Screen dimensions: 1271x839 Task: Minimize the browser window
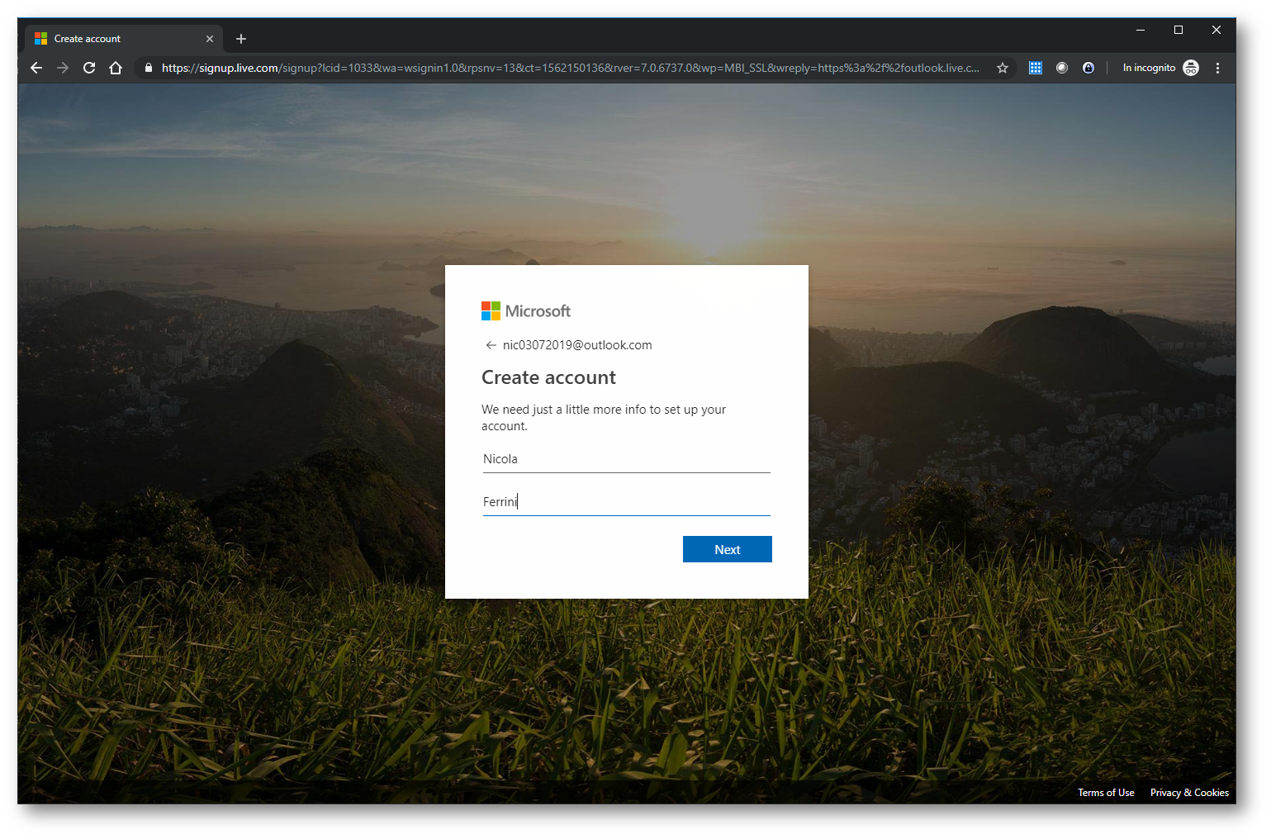(1141, 30)
